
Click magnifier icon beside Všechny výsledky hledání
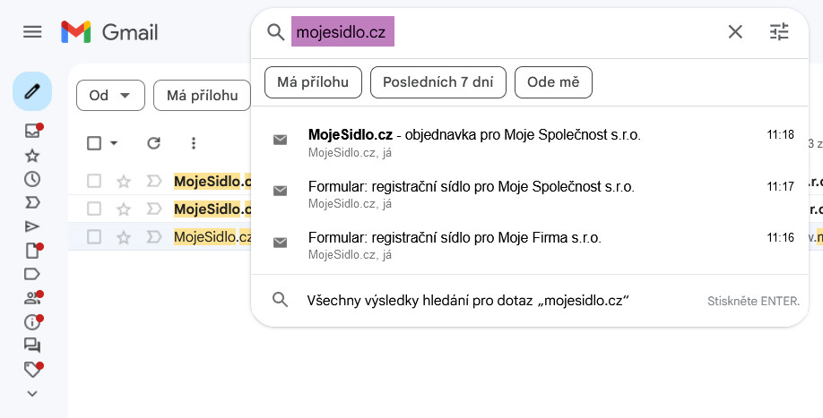click(281, 300)
